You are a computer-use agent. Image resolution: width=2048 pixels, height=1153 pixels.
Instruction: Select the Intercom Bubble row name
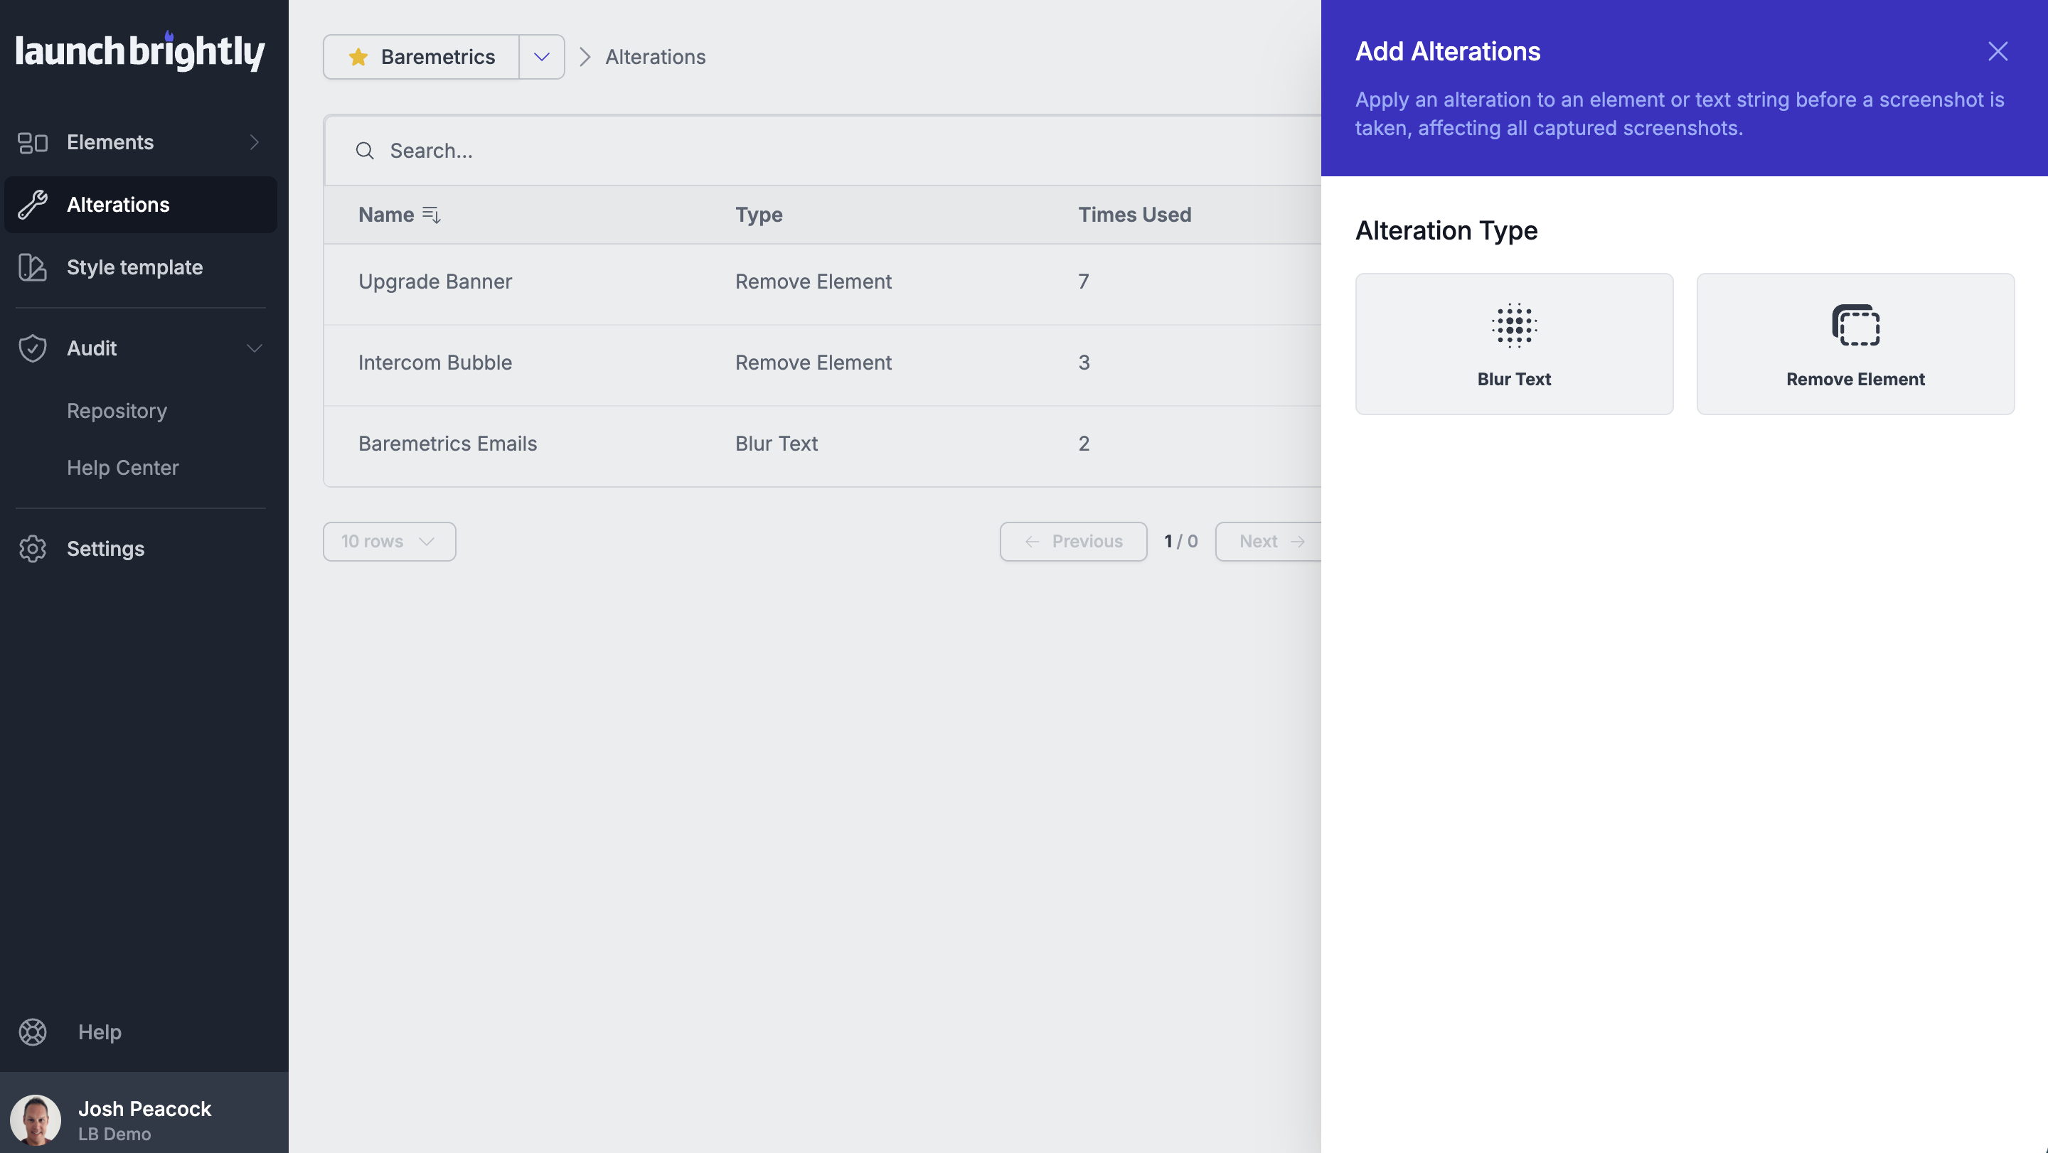(435, 363)
